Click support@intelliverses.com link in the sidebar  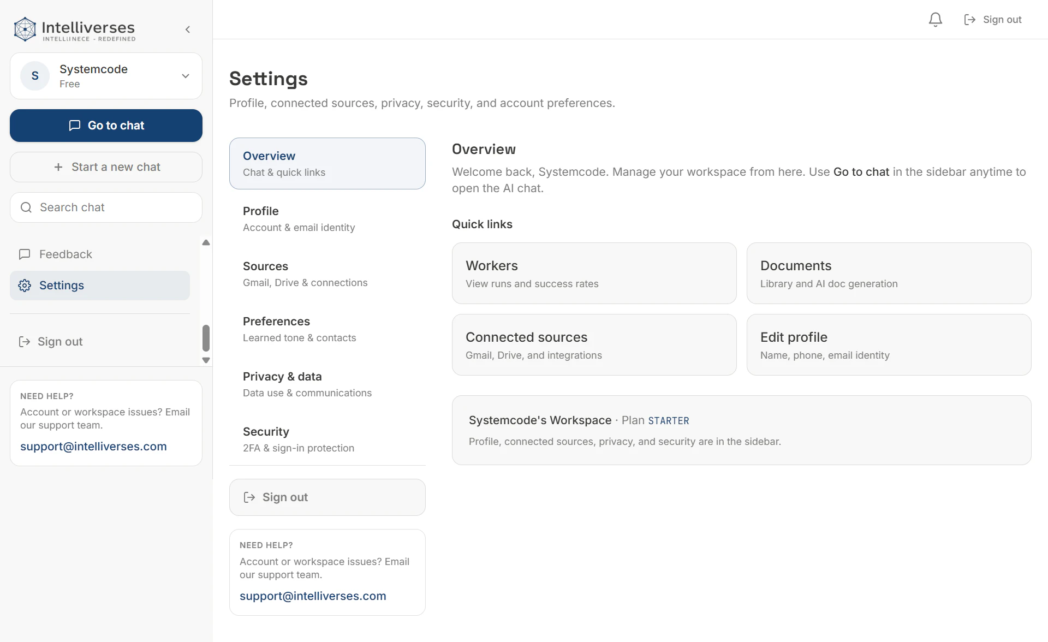tap(93, 447)
